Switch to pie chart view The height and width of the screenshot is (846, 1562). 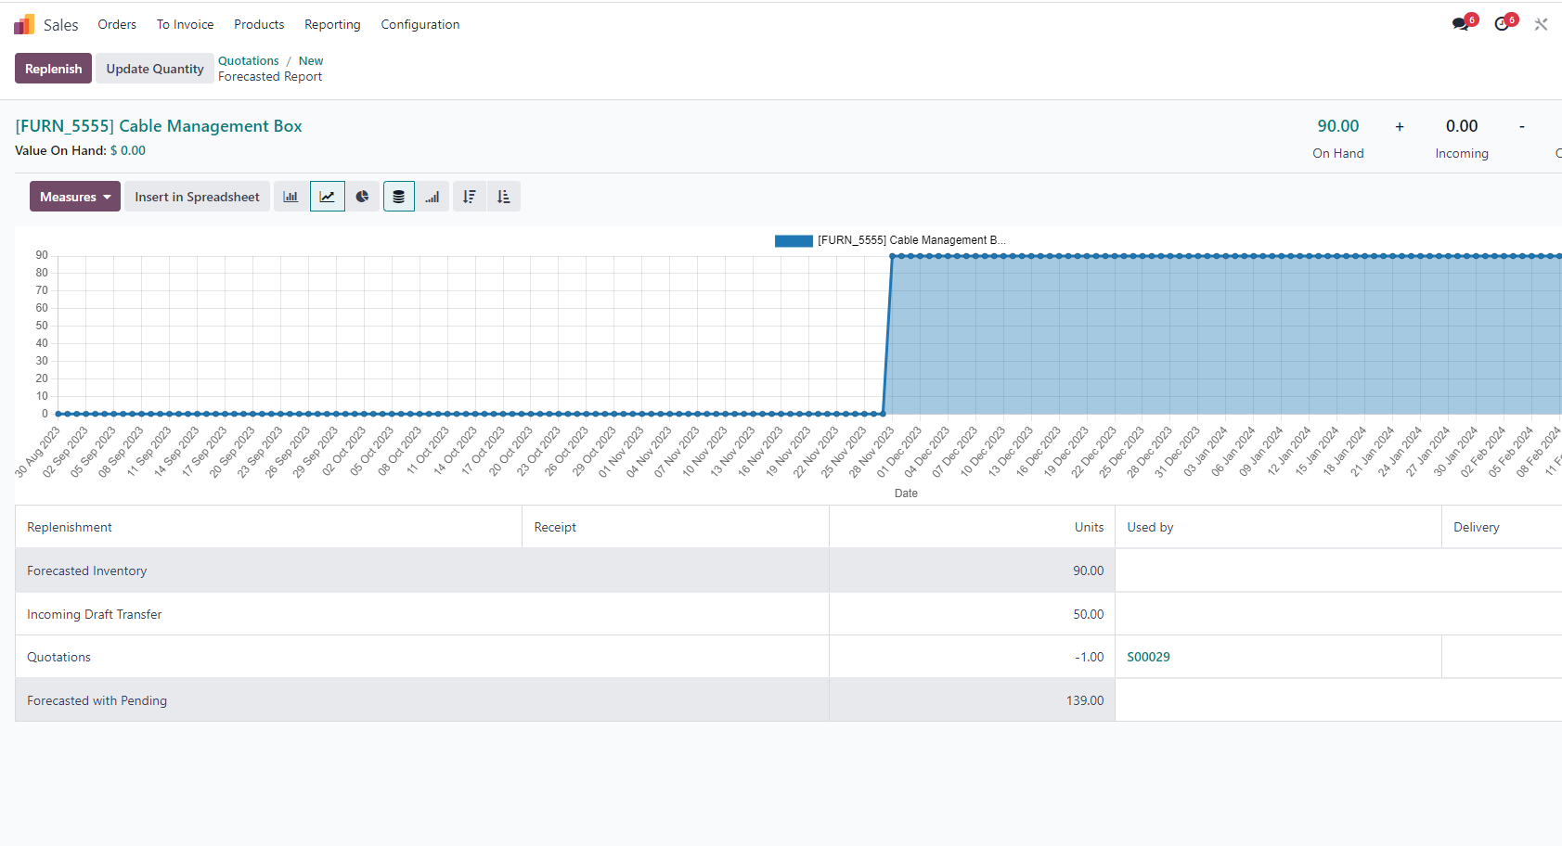click(x=363, y=197)
